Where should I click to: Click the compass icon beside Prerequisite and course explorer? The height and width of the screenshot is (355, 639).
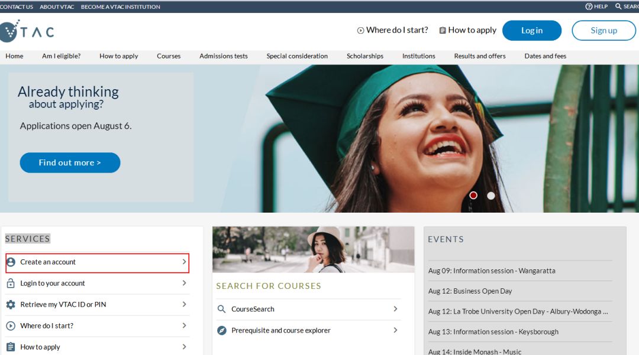point(221,330)
